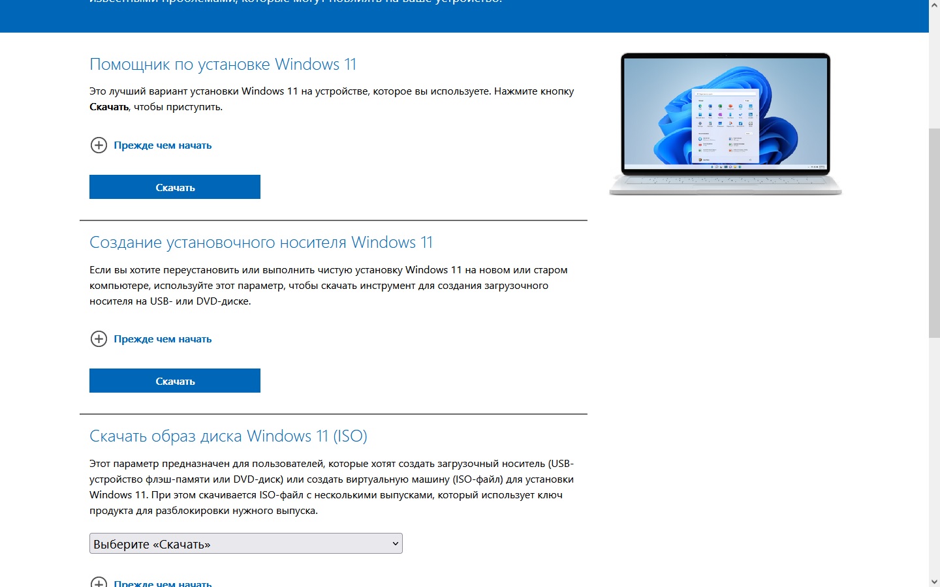The width and height of the screenshot is (940, 587).
Task: Click paragraph starting "Если вы хотите переустановить"
Action: point(328,286)
